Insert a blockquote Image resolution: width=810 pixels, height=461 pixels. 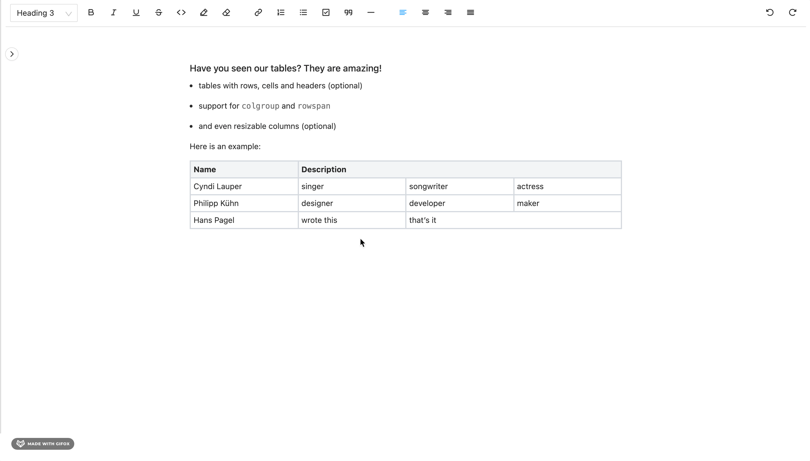[348, 13]
